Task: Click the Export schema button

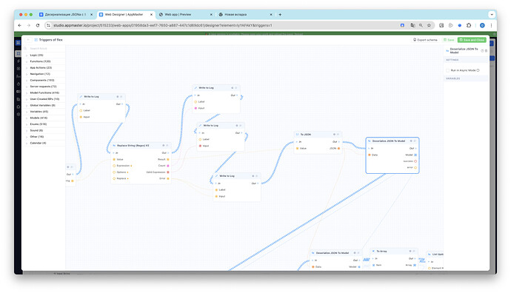Action: point(425,40)
